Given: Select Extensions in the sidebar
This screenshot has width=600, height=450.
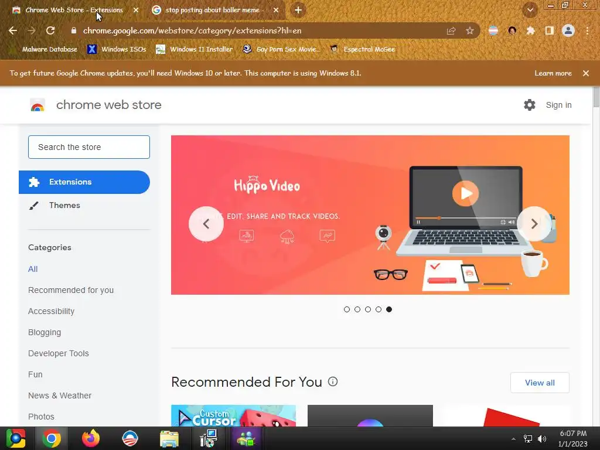Looking at the screenshot, I should point(84,182).
